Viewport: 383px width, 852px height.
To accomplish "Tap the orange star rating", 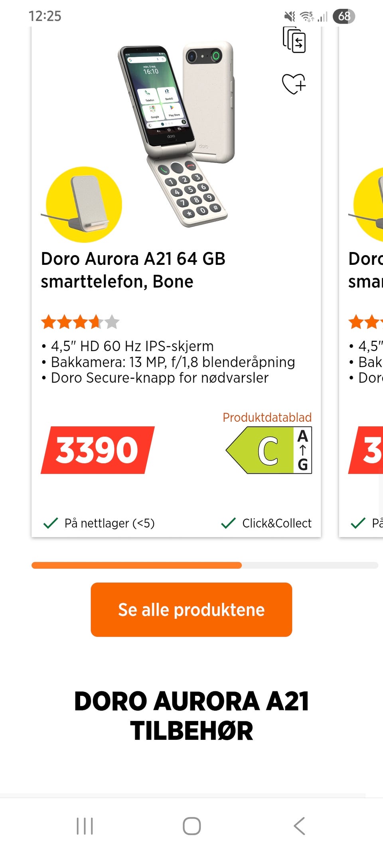I will click(x=80, y=322).
